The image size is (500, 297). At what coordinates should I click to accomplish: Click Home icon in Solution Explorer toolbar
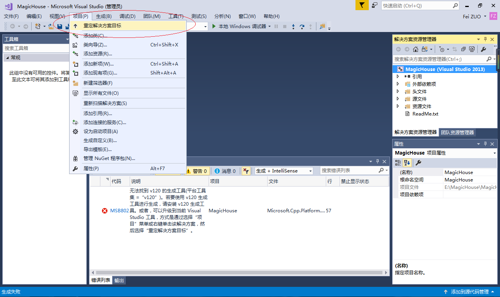click(416, 49)
